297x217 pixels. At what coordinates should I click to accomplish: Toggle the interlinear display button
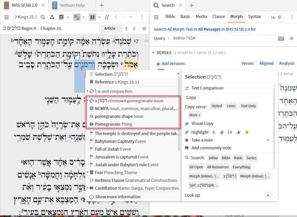(77, 17)
